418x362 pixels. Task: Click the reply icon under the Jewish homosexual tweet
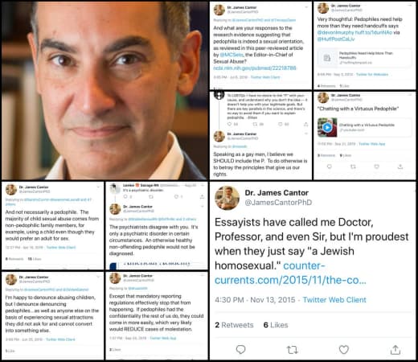240,349
